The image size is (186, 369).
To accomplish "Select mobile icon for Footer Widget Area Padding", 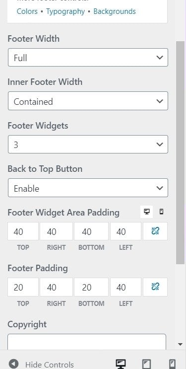I will (161, 212).
